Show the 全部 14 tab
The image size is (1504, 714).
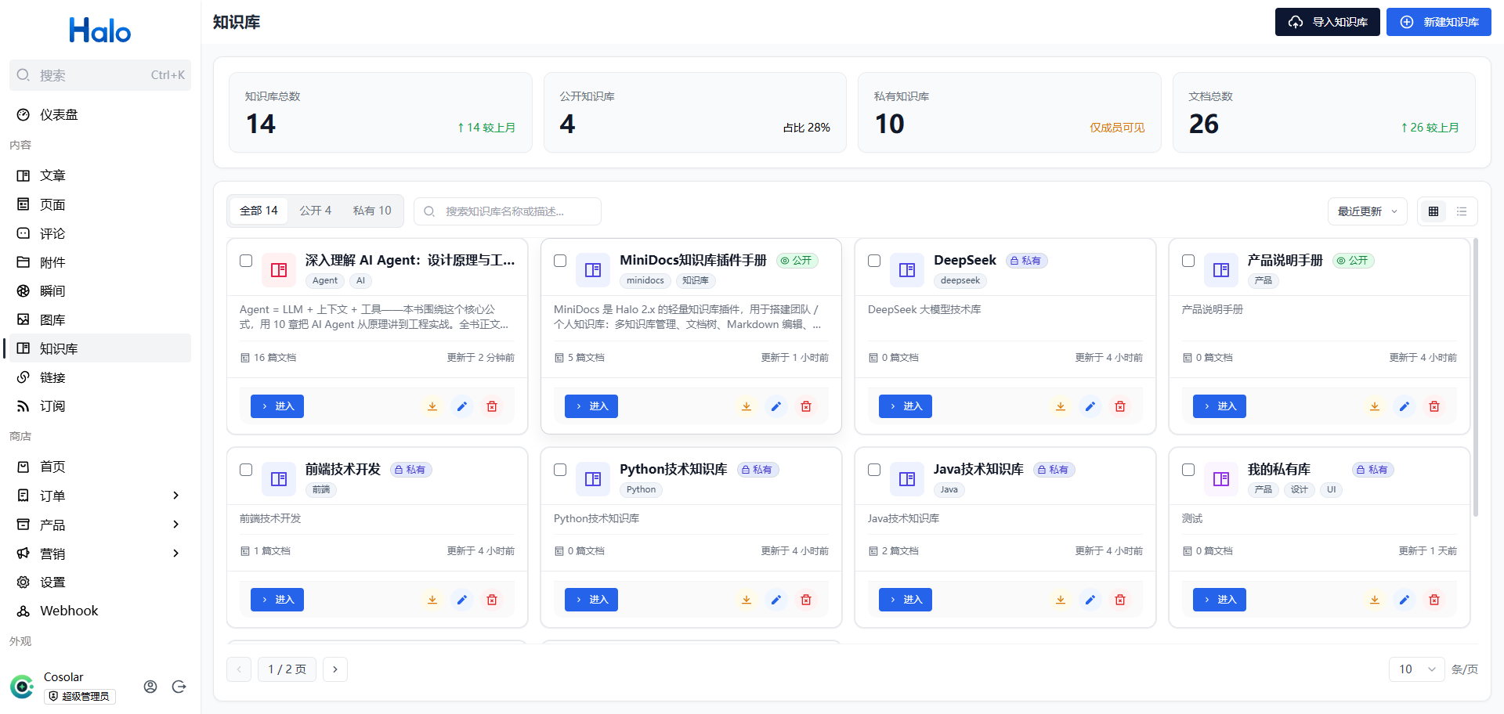(x=258, y=211)
